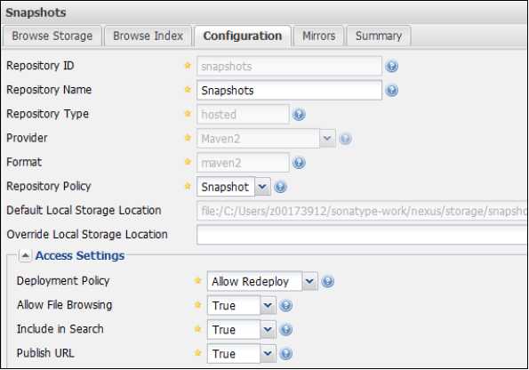
Task: Click help icon beside Repository Name field
Action: click(392, 90)
